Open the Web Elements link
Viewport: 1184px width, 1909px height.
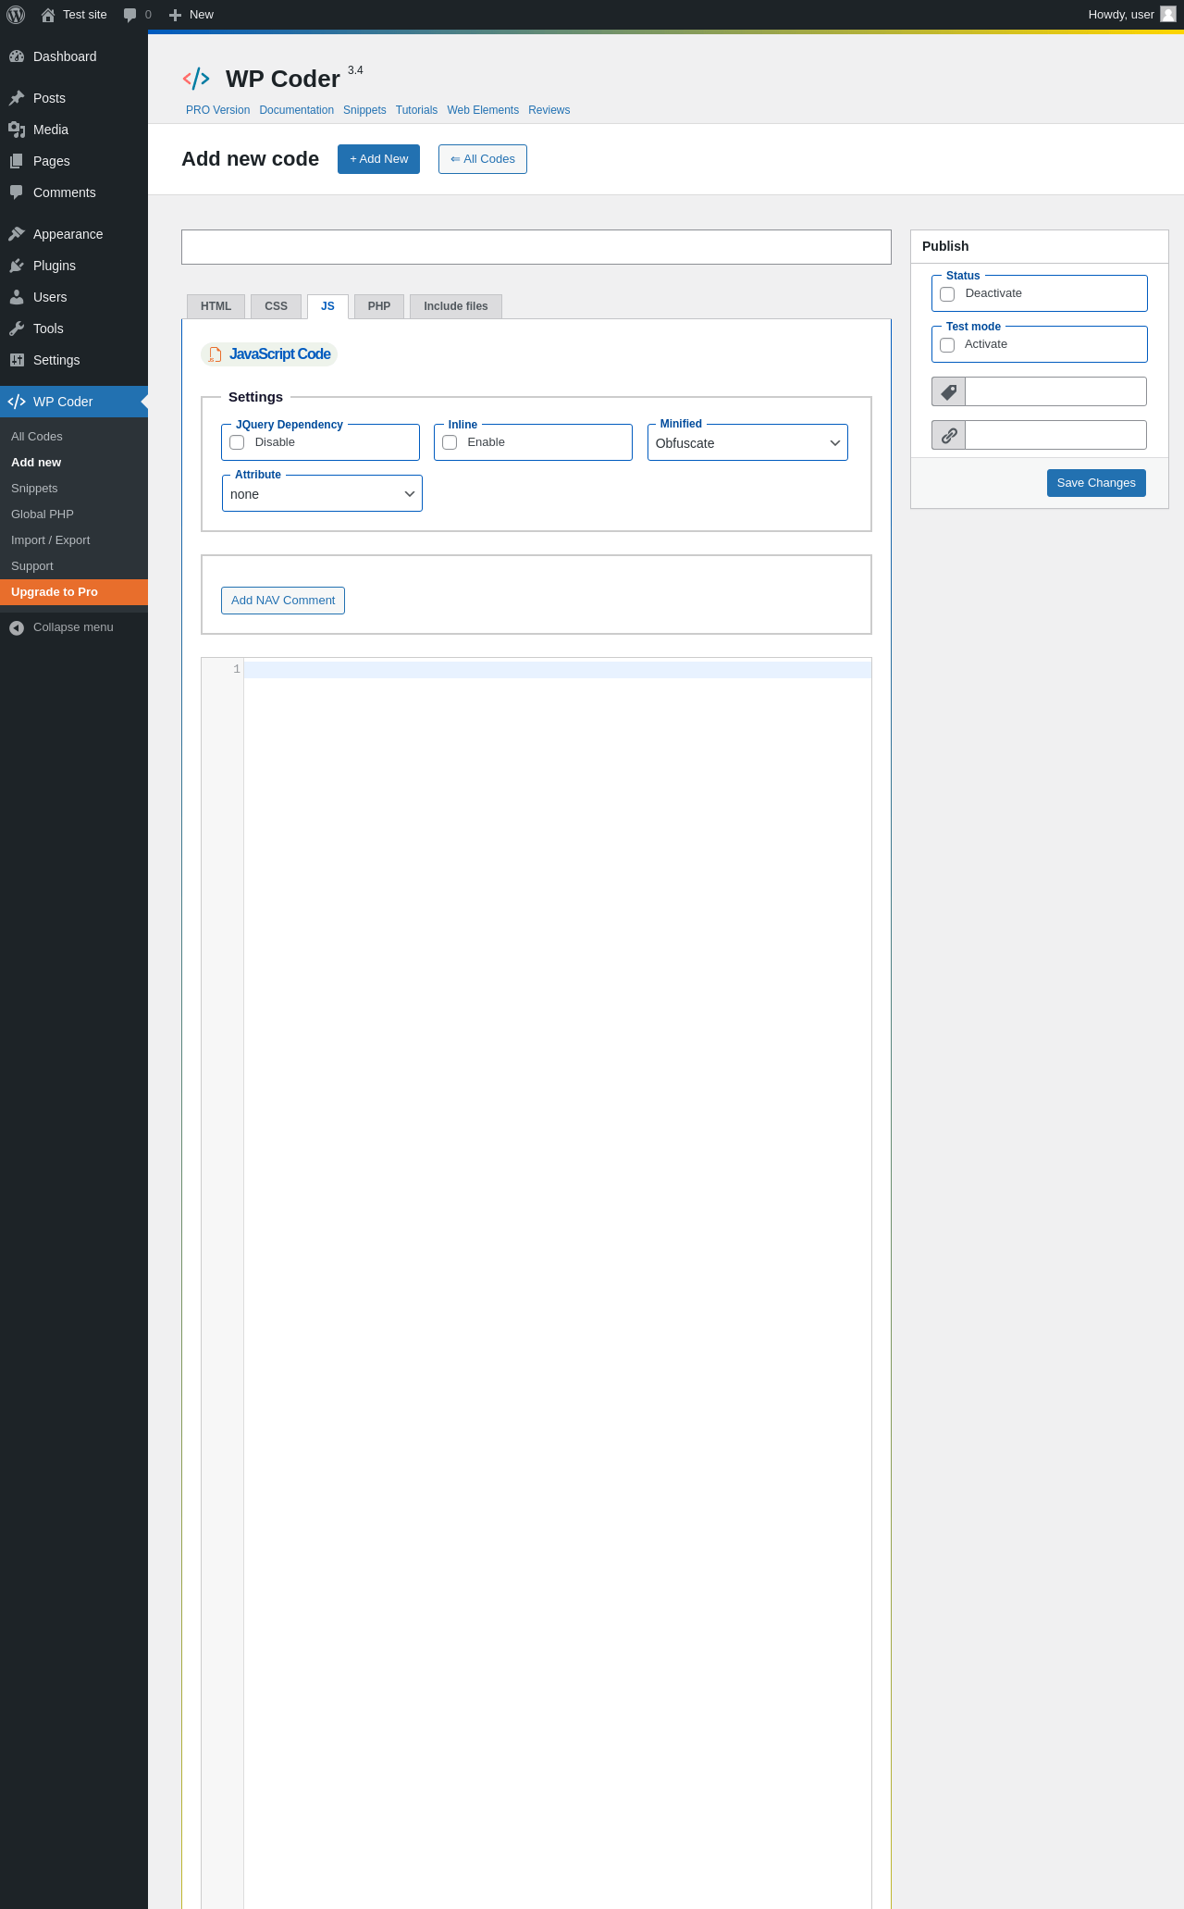(483, 110)
